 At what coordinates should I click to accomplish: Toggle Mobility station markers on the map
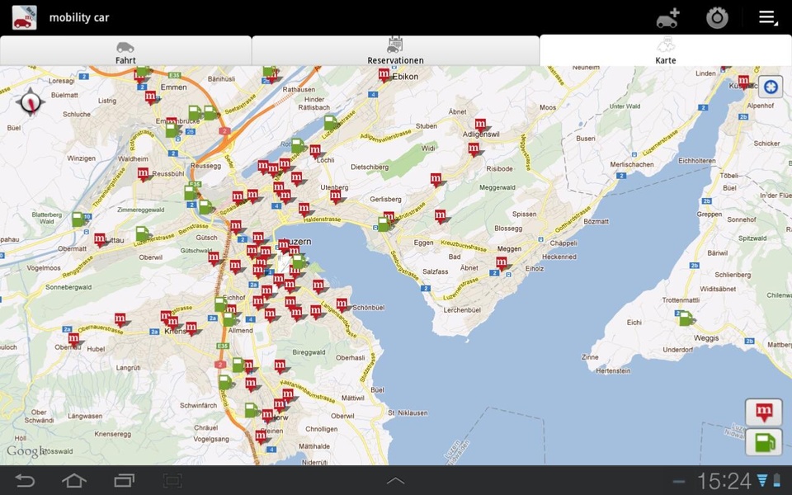tap(764, 412)
